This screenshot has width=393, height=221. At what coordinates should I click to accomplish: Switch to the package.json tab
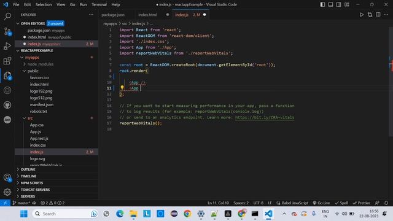tap(113, 15)
